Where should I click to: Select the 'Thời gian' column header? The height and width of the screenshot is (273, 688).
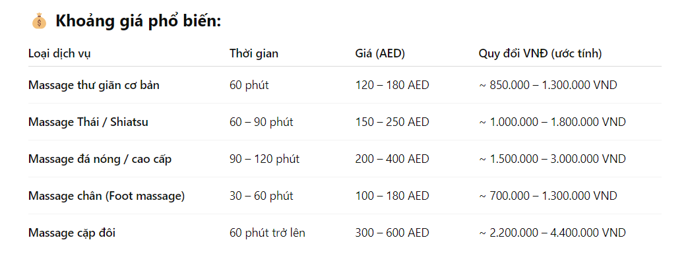[x=253, y=53]
